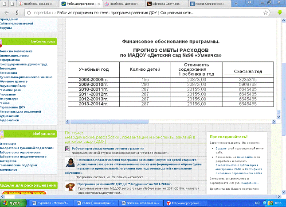286x207 pixels.
Task: Open Математика in the library sidebar
Action: tap(10, 73)
